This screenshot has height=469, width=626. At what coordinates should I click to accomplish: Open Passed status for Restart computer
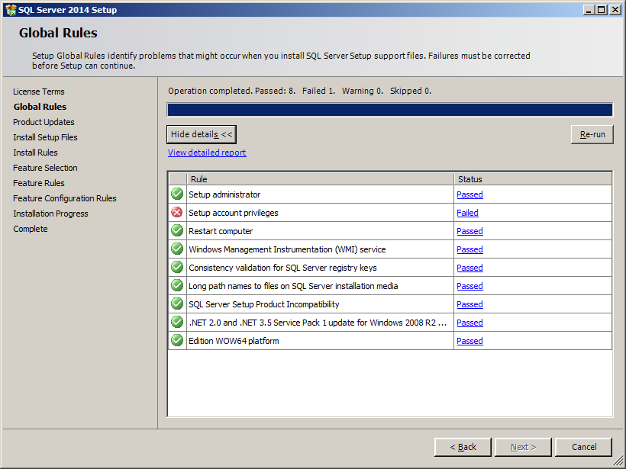pos(469,231)
